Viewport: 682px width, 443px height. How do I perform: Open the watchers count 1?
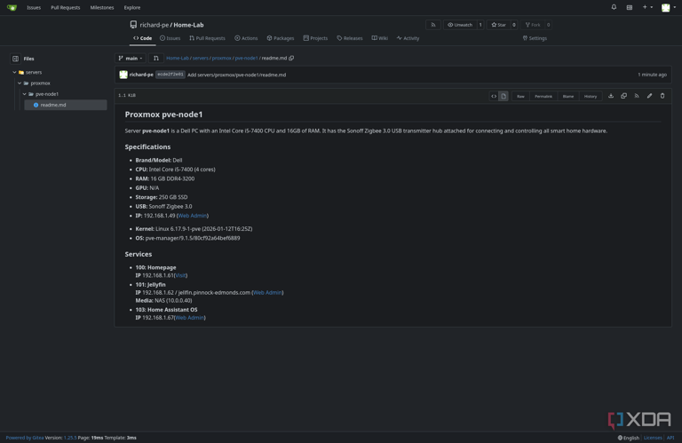[480, 25]
